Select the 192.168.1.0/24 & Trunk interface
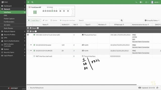This screenshot has width=161, height=90. pyautogui.click(x=48, y=35)
